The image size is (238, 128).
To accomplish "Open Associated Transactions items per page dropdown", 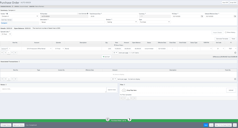I will pos(114,79).
